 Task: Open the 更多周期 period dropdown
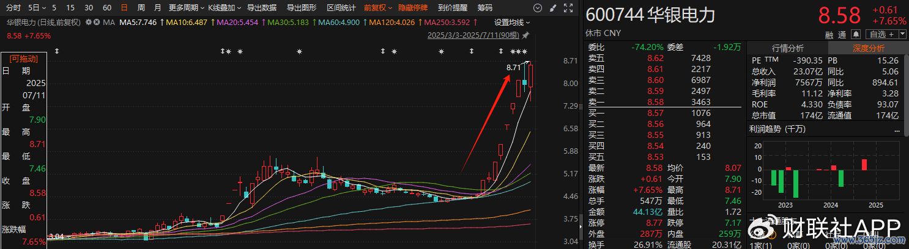pyautogui.click(x=186, y=8)
